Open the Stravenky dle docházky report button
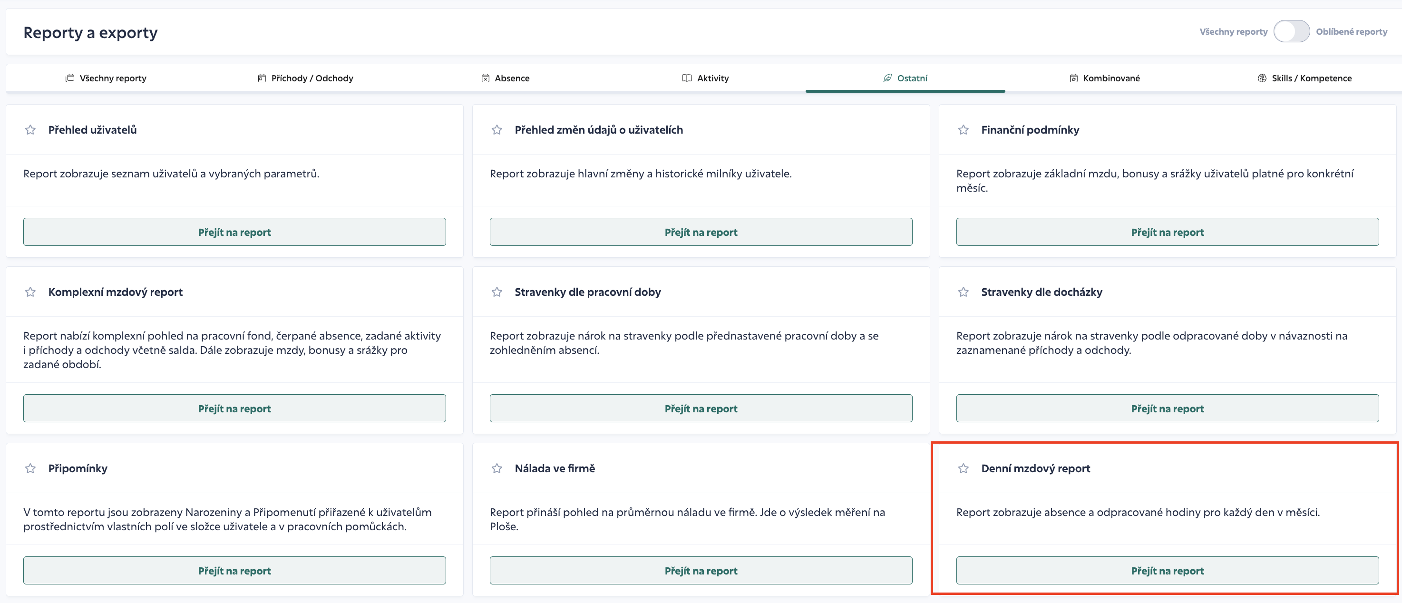 point(1168,408)
